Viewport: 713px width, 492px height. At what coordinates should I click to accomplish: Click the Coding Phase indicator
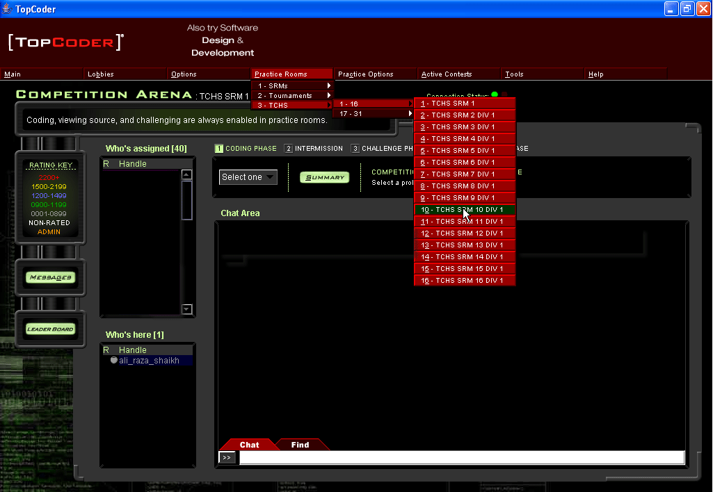click(x=246, y=149)
